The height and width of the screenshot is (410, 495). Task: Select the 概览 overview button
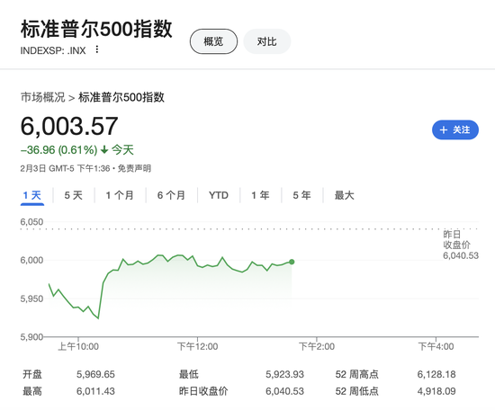point(213,41)
